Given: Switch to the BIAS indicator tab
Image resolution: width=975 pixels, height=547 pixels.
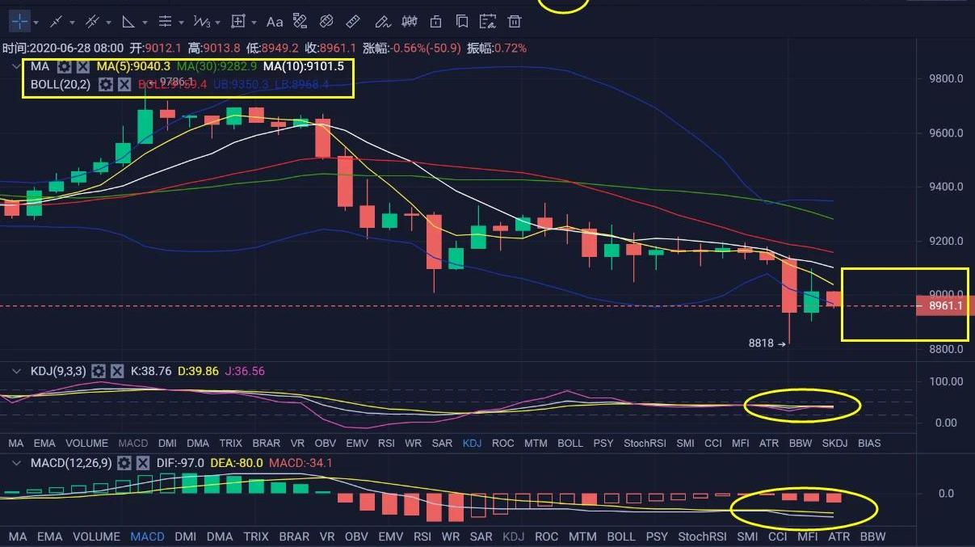Looking at the screenshot, I should tap(869, 444).
